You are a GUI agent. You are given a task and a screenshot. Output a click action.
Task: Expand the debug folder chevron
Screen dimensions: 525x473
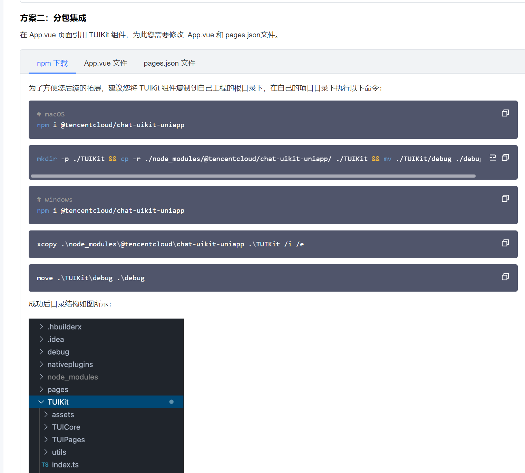click(41, 352)
